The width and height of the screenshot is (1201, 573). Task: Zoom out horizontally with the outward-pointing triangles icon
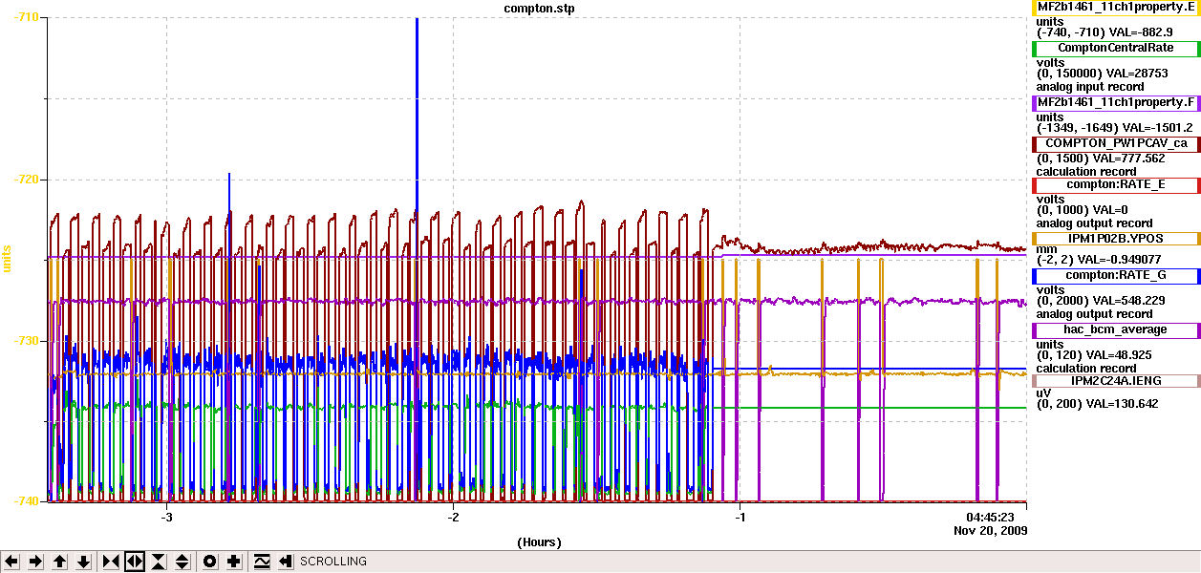[x=135, y=562]
